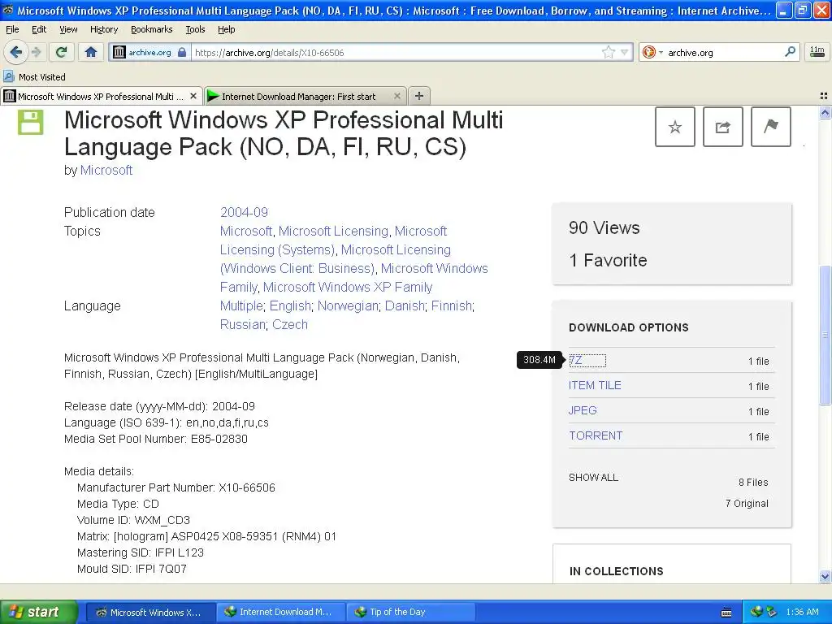The height and width of the screenshot is (624, 832).
Task: Open the home page via the house icon
Action: point(91,52)
